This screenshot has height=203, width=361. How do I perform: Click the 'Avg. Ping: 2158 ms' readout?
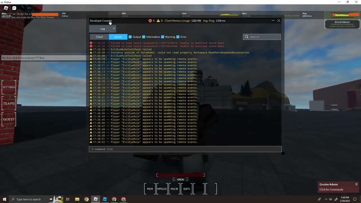click(x=214, y=21)
